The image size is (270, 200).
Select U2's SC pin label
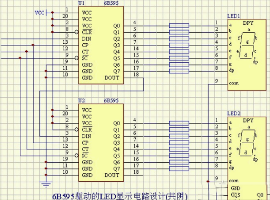(x=85, y=156)
